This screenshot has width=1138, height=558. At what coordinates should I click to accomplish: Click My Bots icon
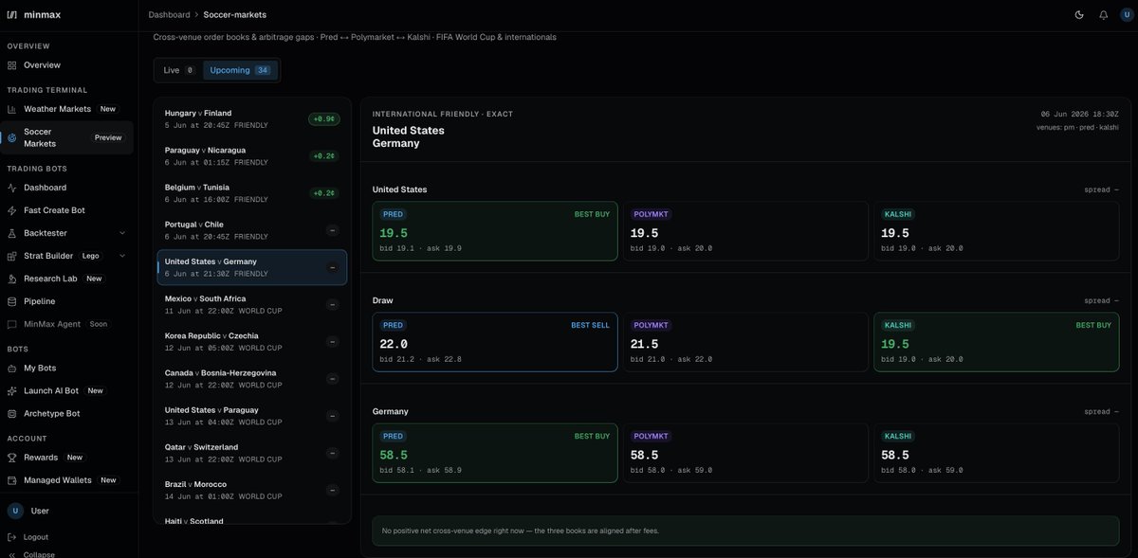pyautogui.click(x=12, y=368)
